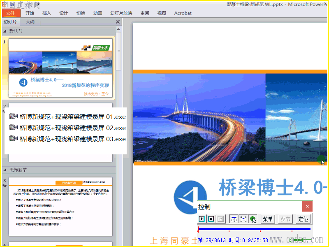Click the fourth red timeline marker
This screenshot has width=329, height=247.
pos(292,231)
